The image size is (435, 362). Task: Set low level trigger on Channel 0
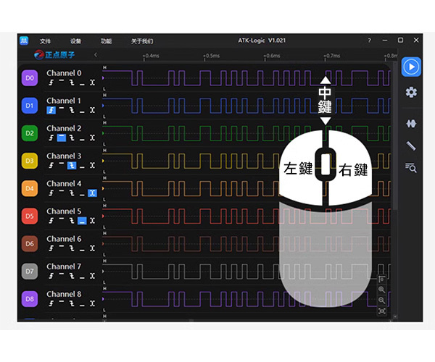[82, 83]
